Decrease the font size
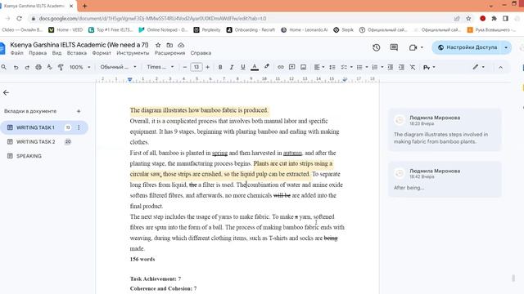Viewport: 524px width, 294px height. tap(185, 67)
